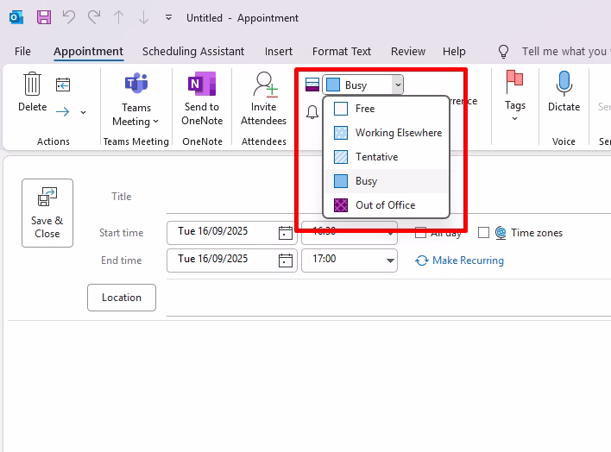Image resolution: width=611 pixels, height=452 pixels.
Task: Open the start date calendar picker
Action: click(x=286, y=232)
